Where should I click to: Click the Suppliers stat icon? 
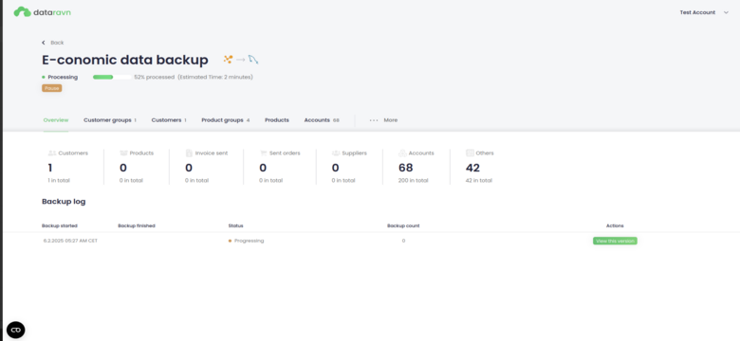click(x=336, y=153)
